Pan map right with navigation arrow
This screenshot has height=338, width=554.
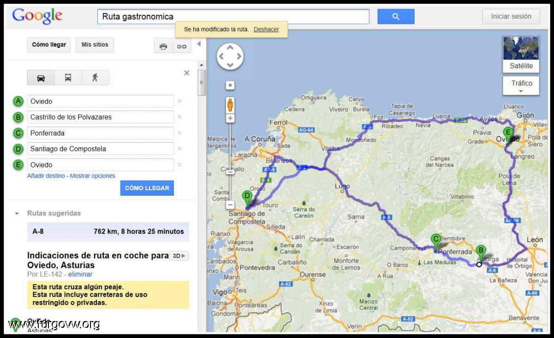[x=239, y=57]
